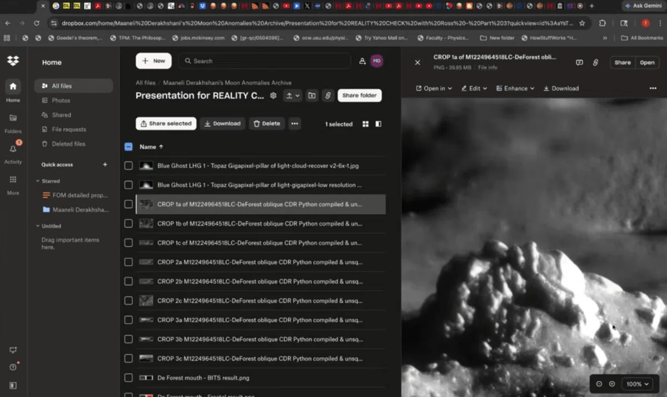Image resolution: width=667 pixels, height=397 pixels.
Task: Click the browser address bar
Action: 317,23
